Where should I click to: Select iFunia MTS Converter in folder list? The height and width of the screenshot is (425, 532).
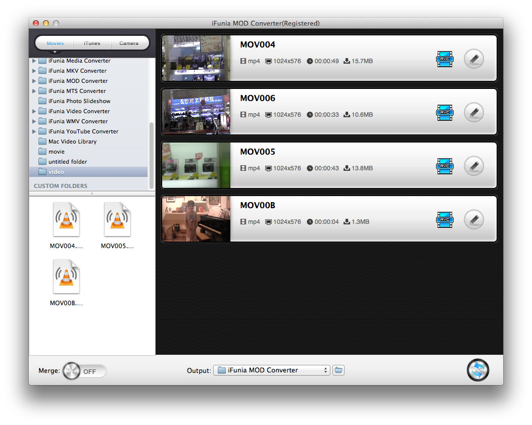[x=88, y=91]
